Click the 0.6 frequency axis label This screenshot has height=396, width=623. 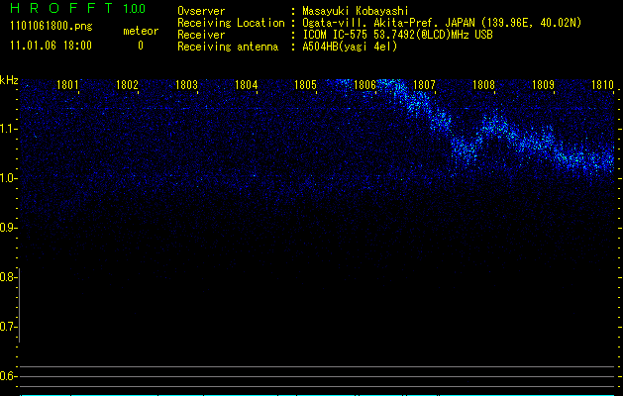[x=8, y=376]
